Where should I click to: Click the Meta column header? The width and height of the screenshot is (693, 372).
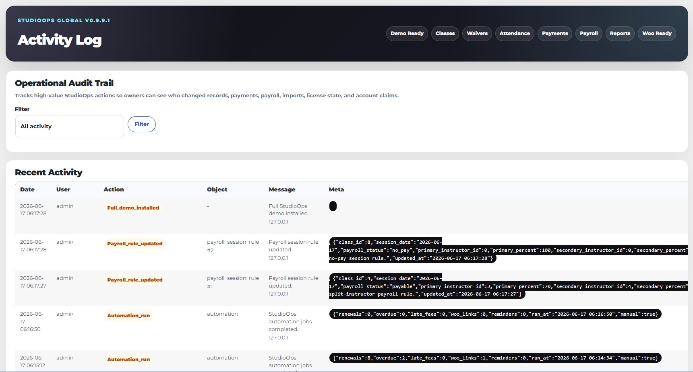(336, 189)
